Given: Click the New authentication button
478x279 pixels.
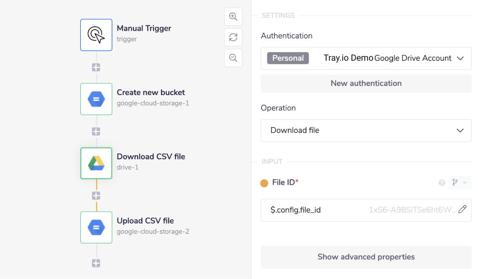Looking at the screenshot, I should point(366,83).
